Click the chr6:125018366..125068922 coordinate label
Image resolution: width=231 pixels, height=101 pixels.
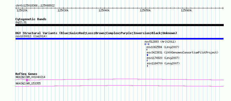click(x=35, y=6)
